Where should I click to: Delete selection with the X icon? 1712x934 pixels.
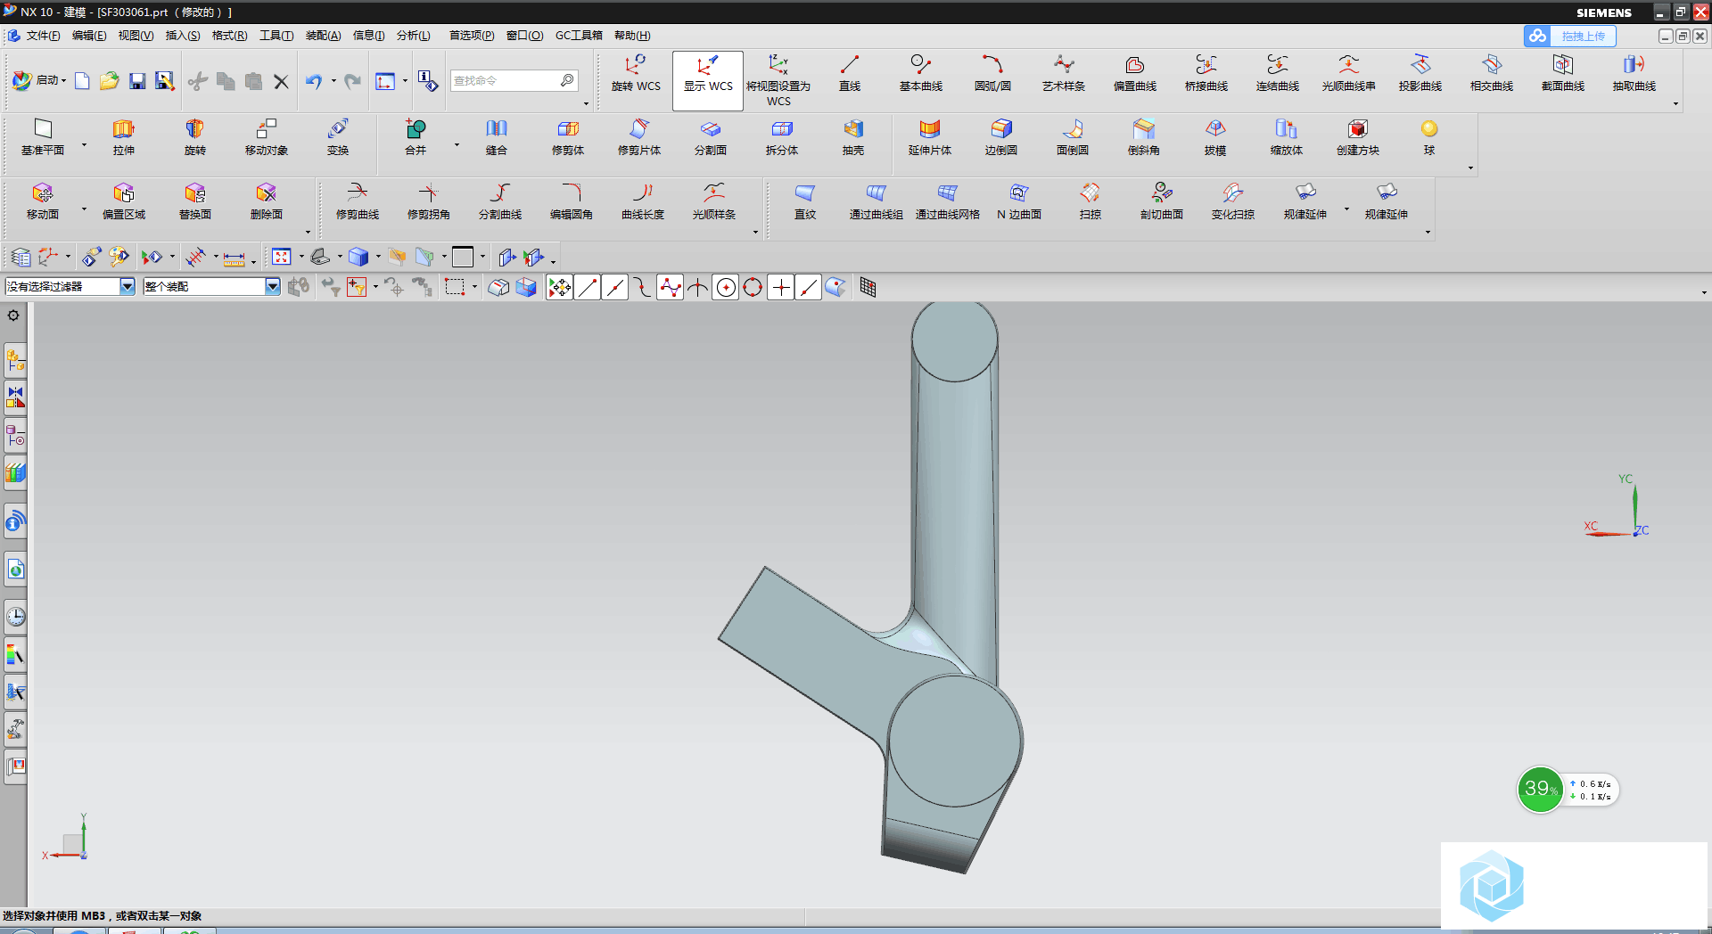click(281, 81)
